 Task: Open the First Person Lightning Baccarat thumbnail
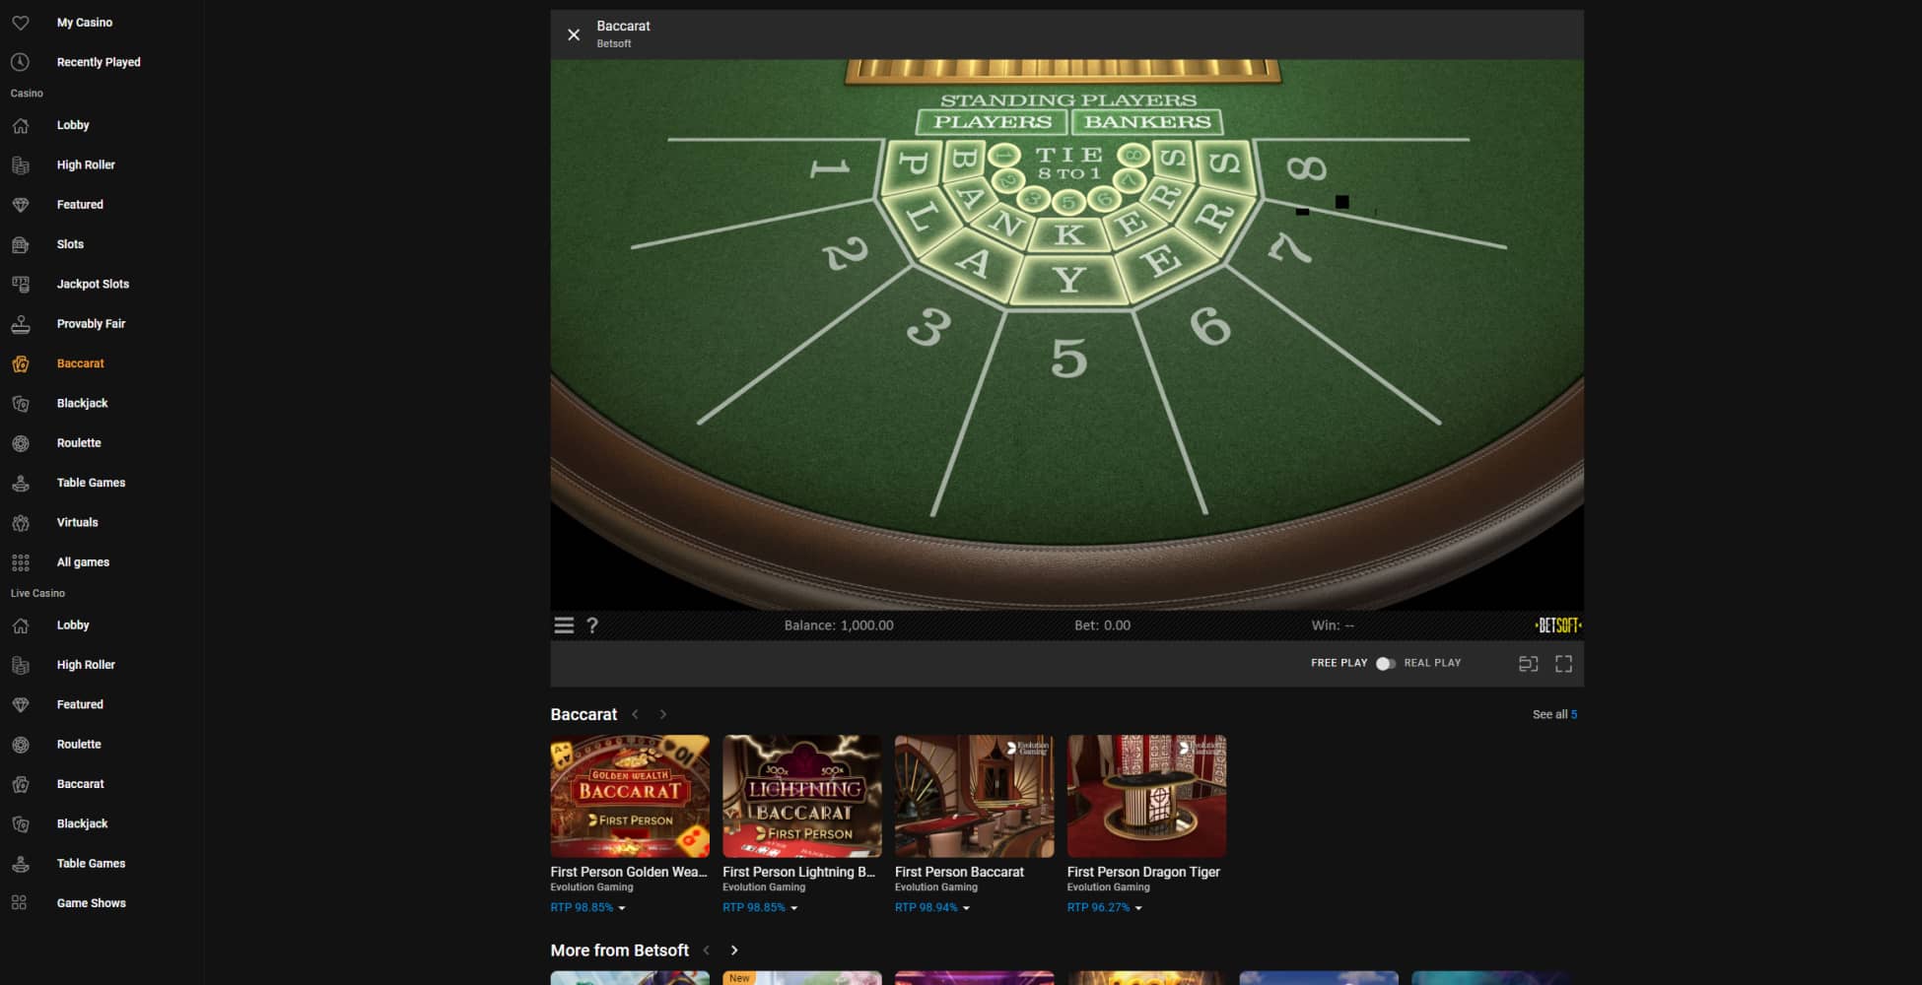(801, 795)
